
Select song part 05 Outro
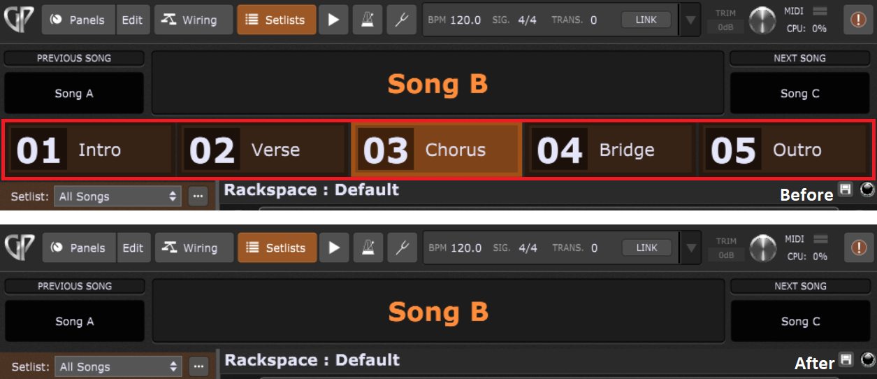(785, 150)
